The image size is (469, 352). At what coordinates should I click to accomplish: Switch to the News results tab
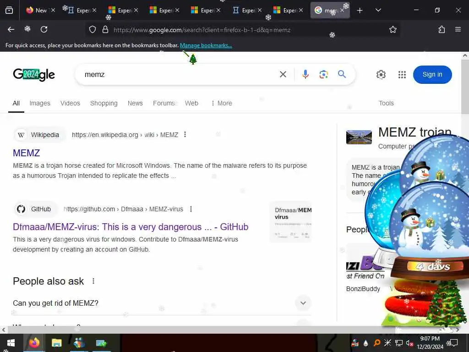135,103
